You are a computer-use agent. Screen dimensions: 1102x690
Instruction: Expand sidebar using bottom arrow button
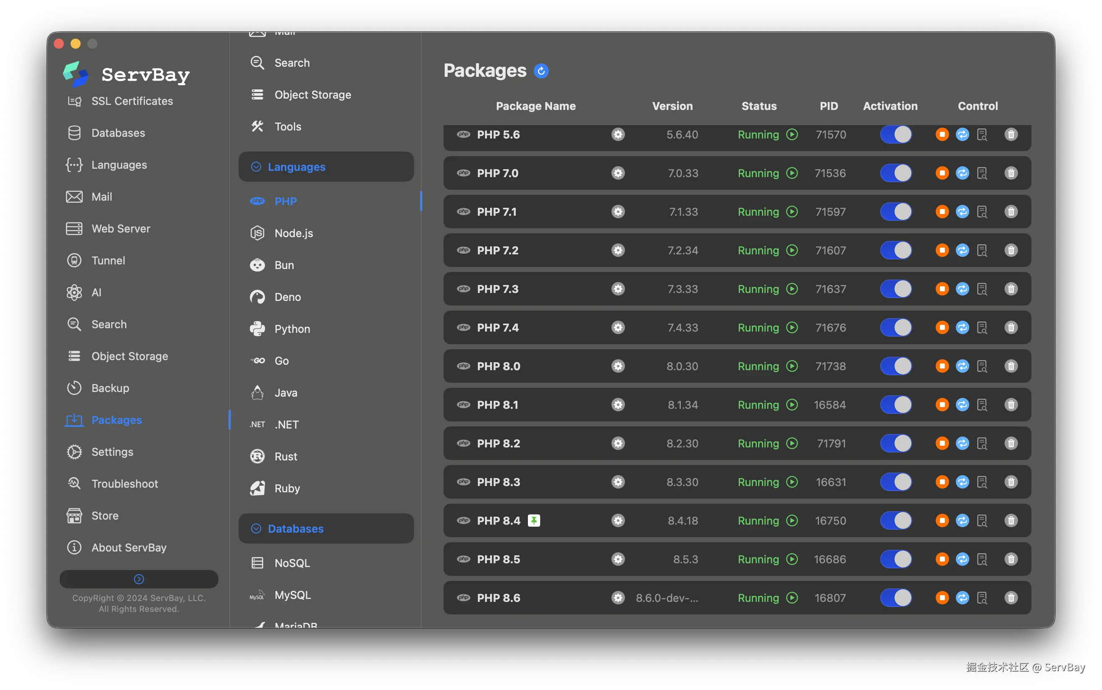139,579
